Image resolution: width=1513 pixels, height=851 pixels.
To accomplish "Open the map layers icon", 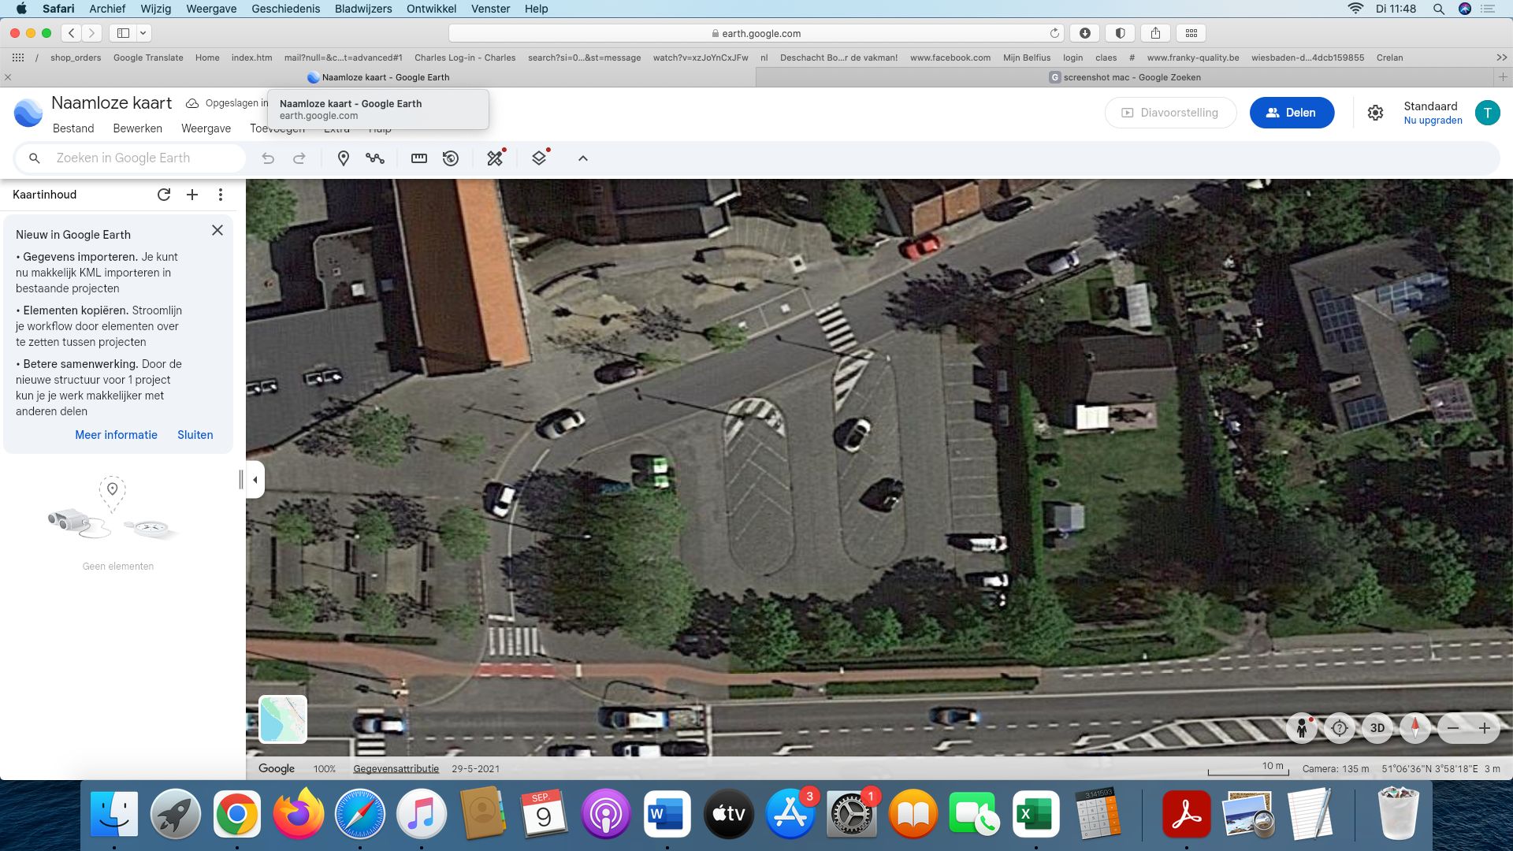I will (x=539, y=158).
